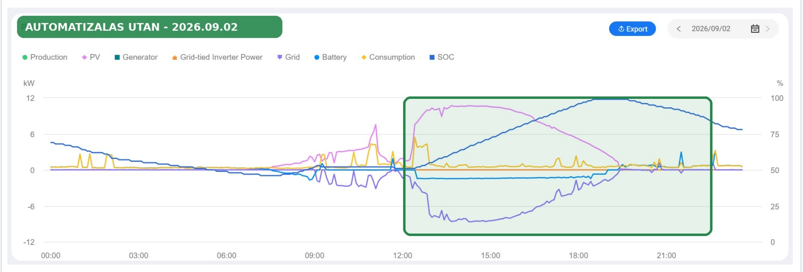Click the AUTOMATIZALAS UTAN title banner
Screen dimensions: 803x272
149,27
